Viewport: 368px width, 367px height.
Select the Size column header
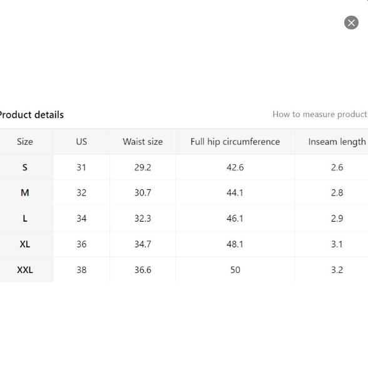(25, 142)
